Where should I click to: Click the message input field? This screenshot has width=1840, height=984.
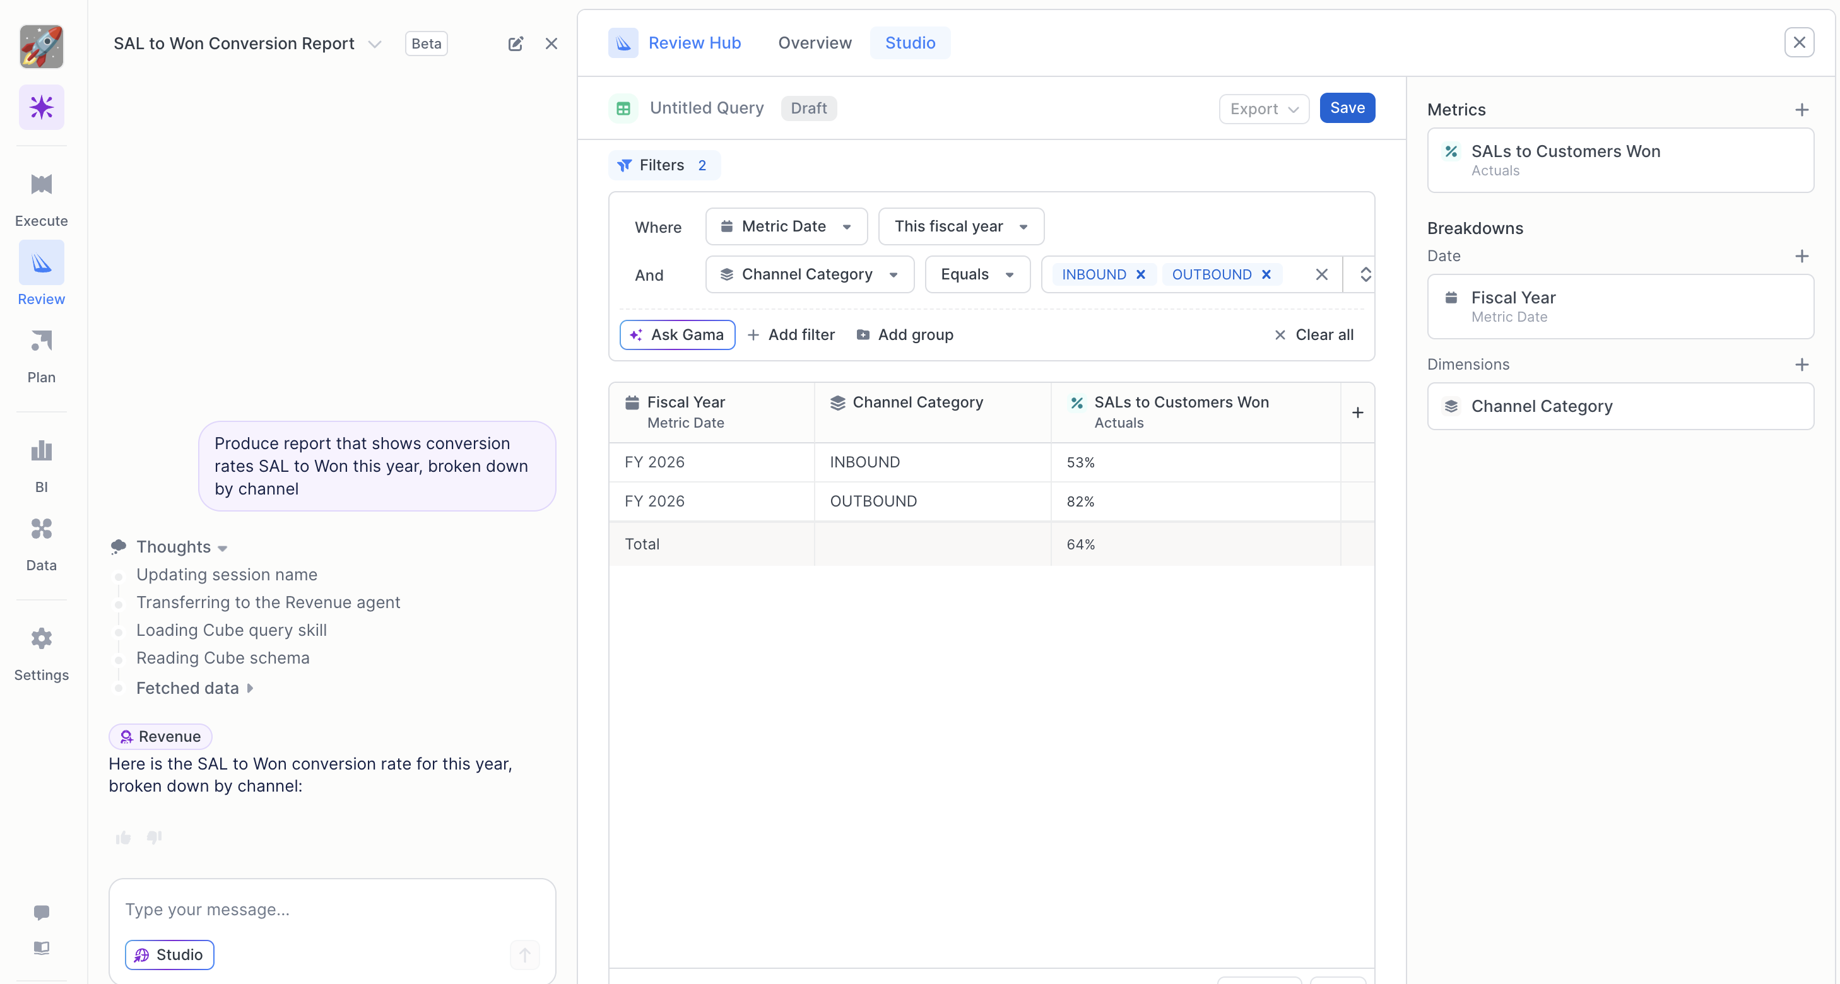[x=332, y=910]
